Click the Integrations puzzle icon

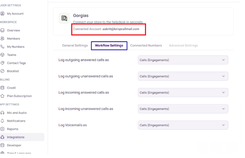click(x=2, y=137)
